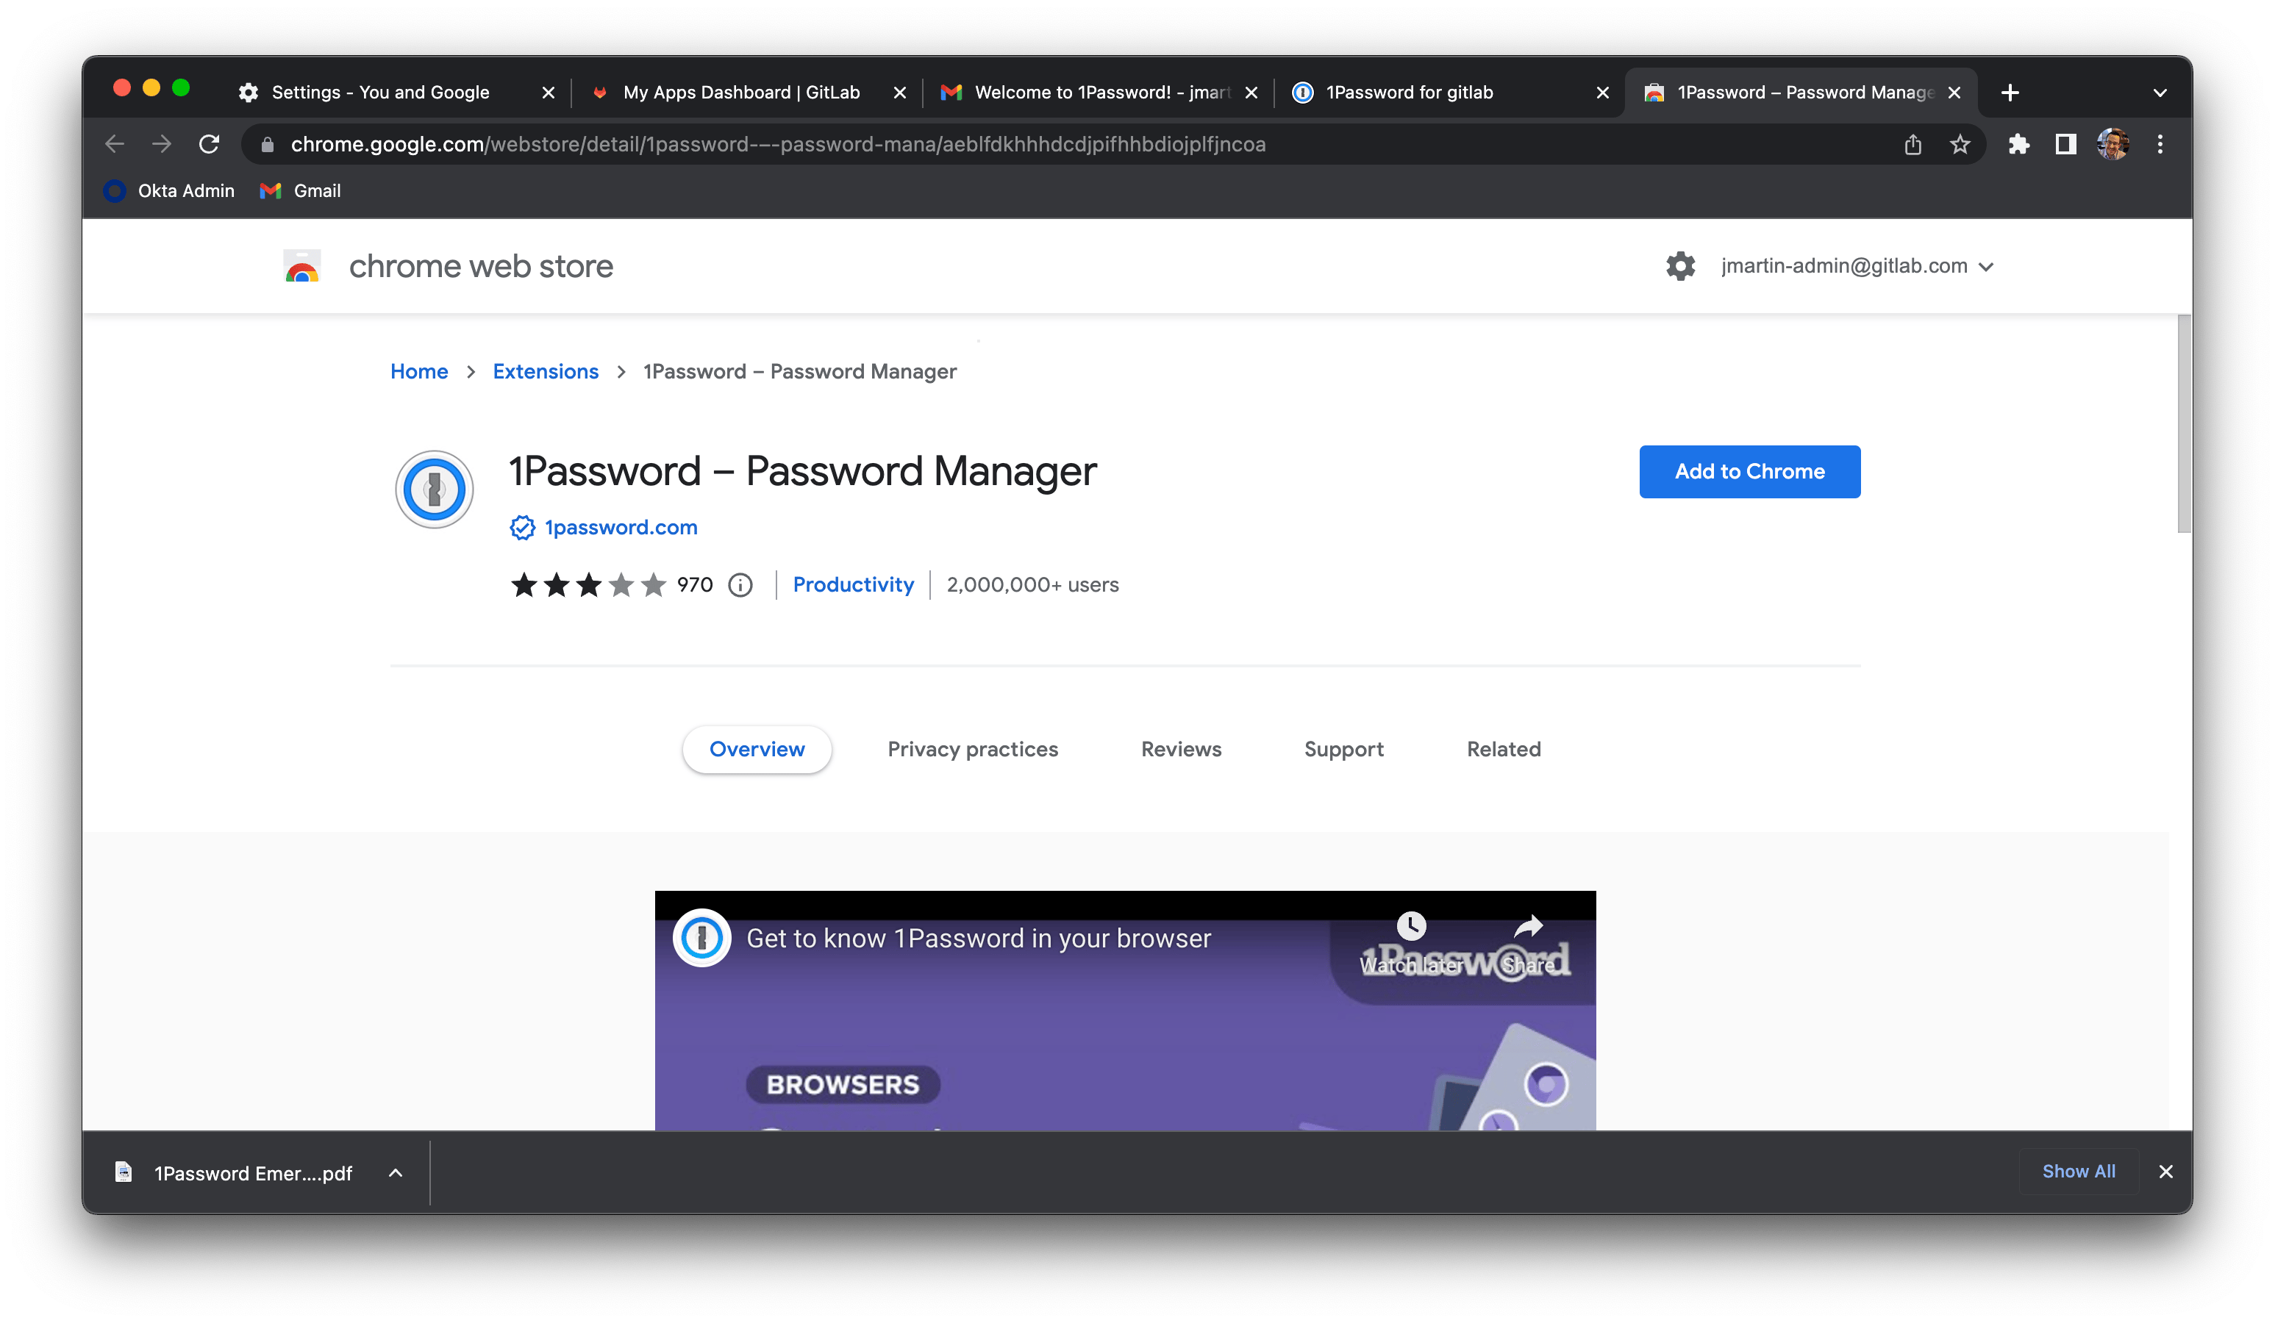Close the downloads bar
Screen dimensions: 2275x1323
(2165, 1172)
